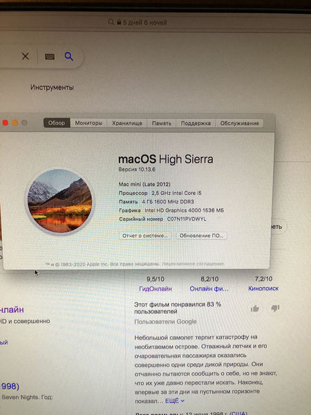The width and height of the screenshot is (311, 415).
Task: Select the Поддержка tab
Action: tap(196, 123)
